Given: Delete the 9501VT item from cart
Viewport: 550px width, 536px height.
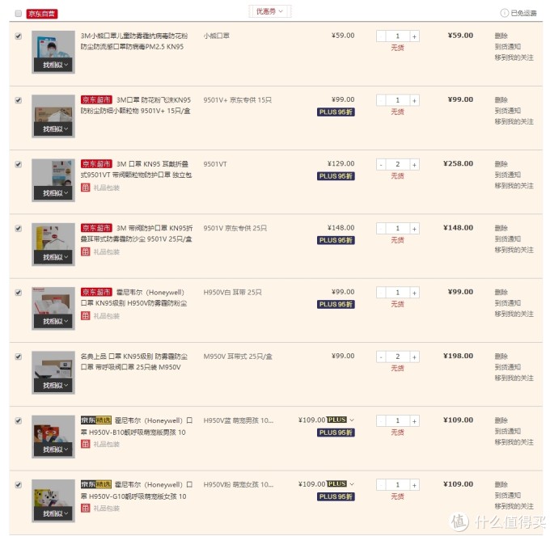Looking at the screenshot, I should click(501, 164).
